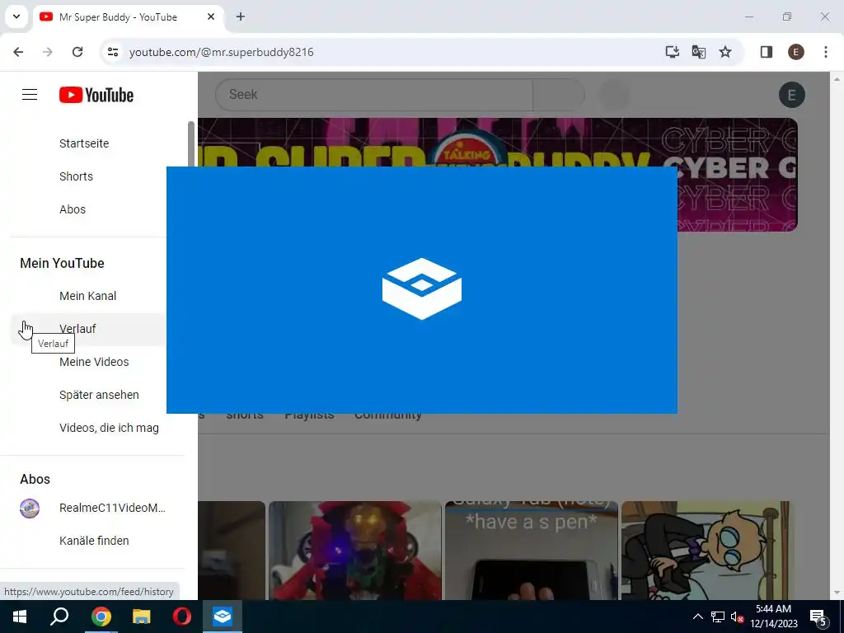Viewport: 844px width, 633px height.
Task: Switch to Chrome in the taskbar
Action: pyautogui.click(x=101, y=617)
